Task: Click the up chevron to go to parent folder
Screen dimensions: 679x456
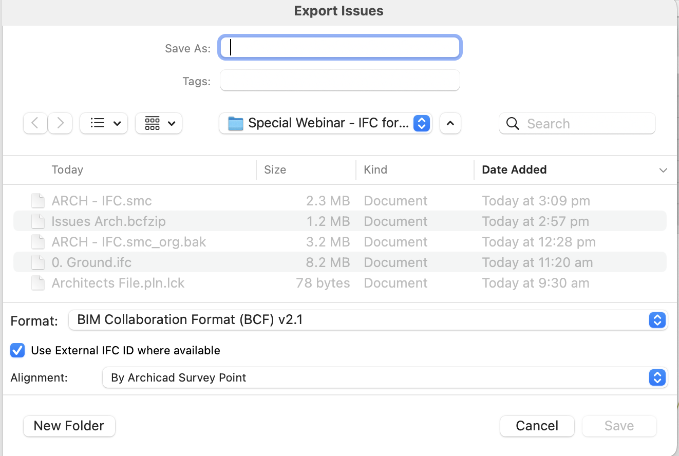Action: (x=450, y=123)
